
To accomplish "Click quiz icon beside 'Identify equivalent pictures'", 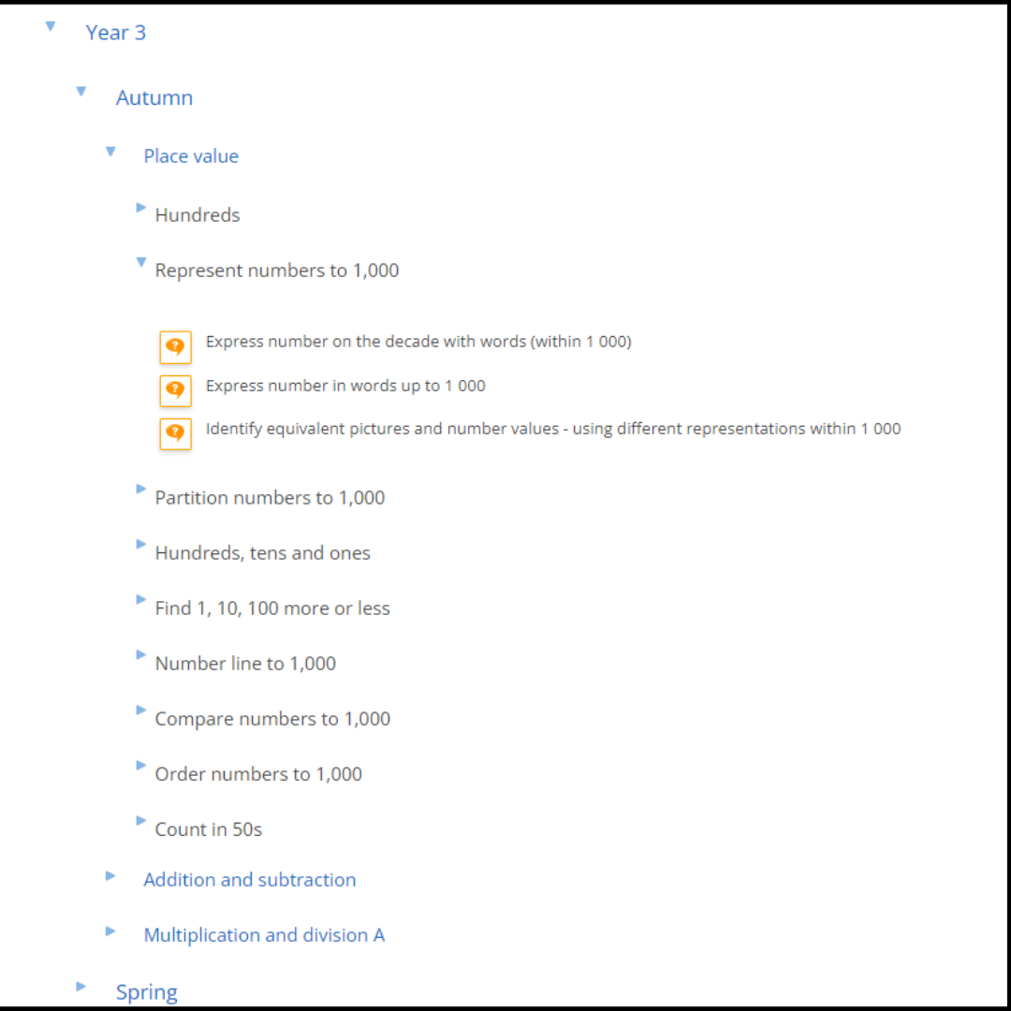I will [175, 433].
